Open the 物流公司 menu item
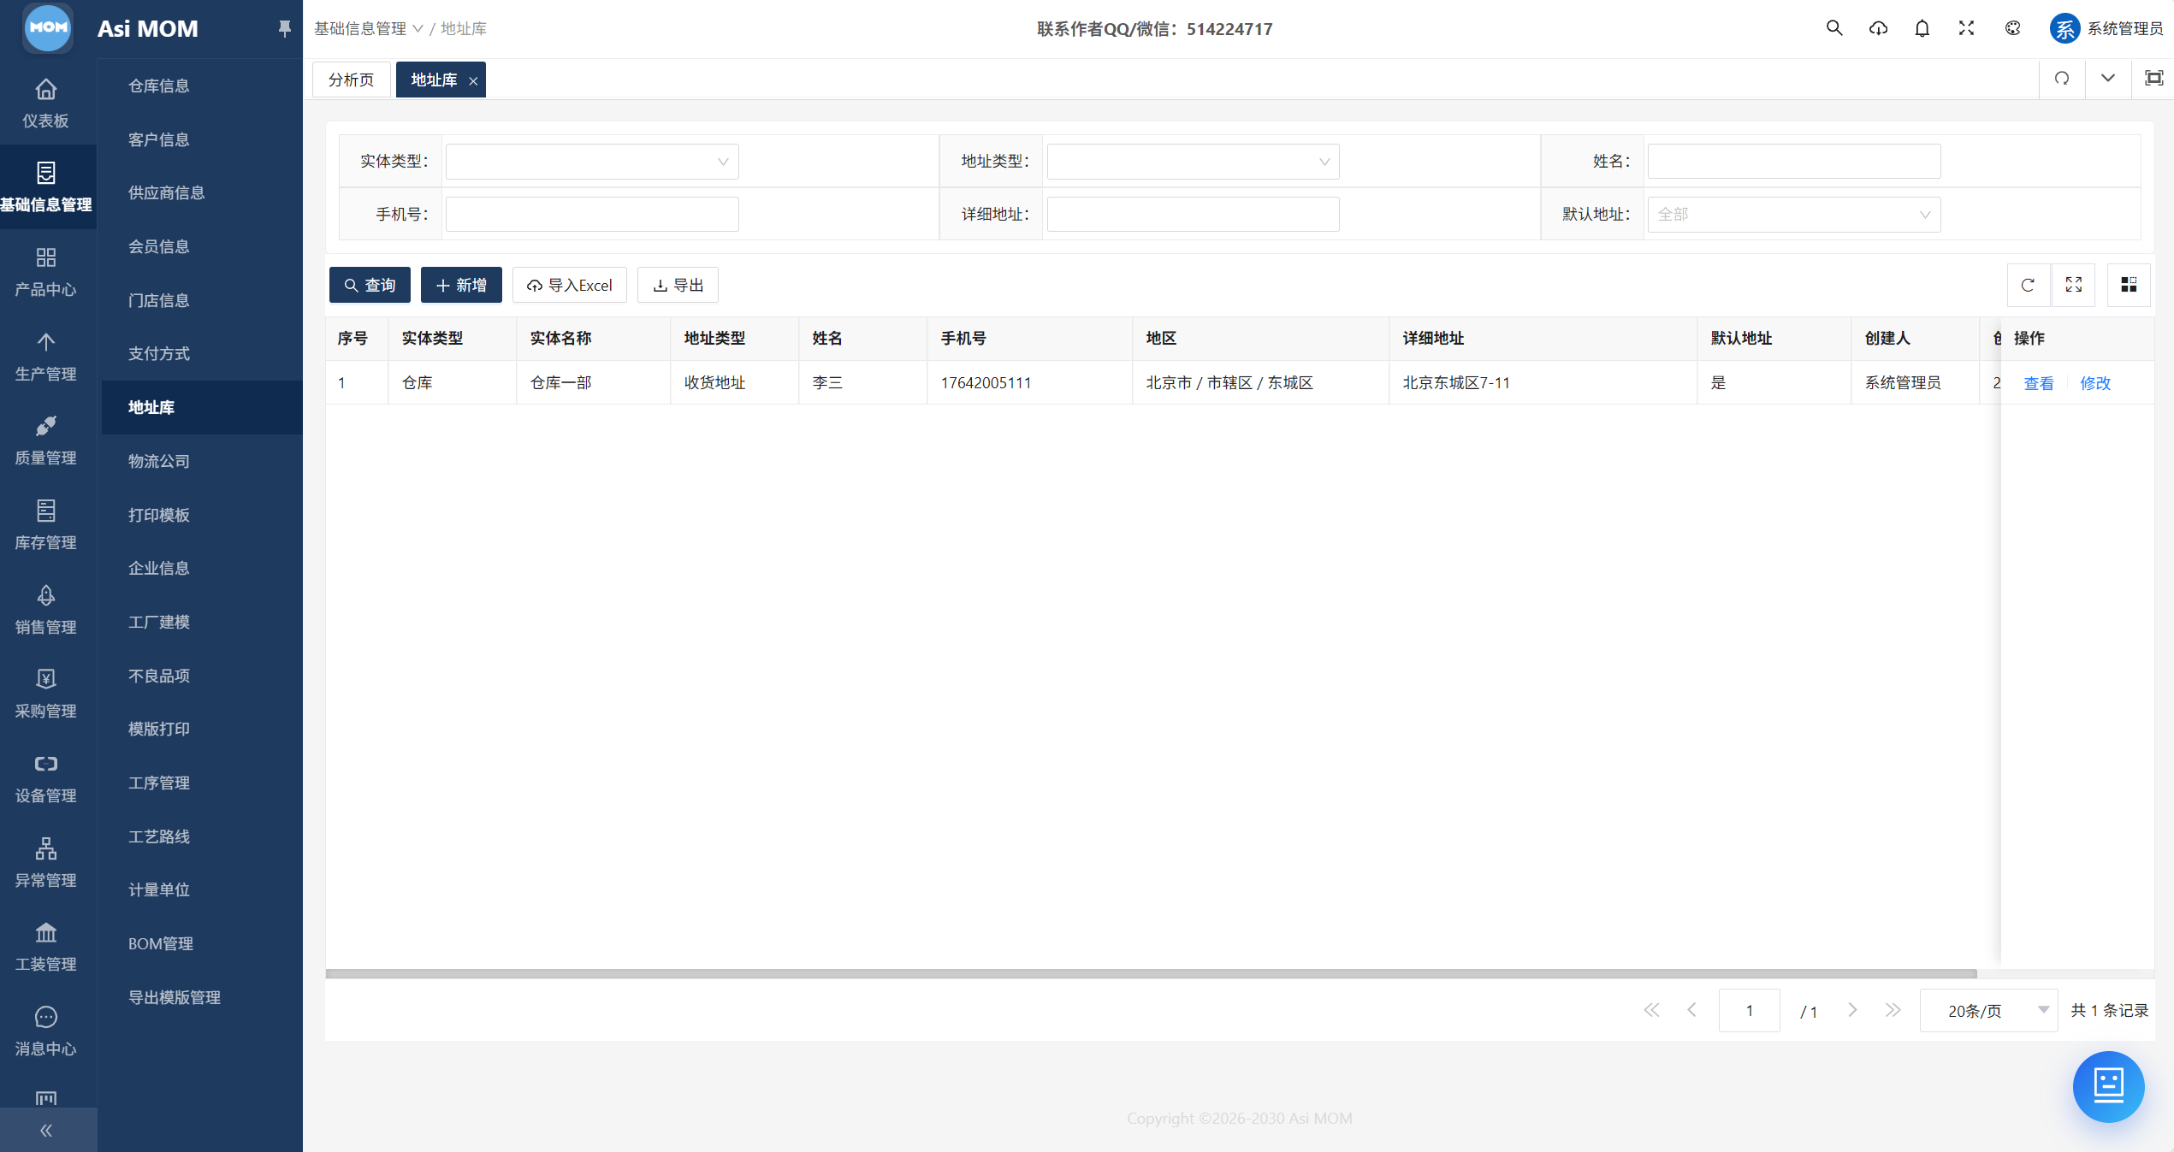This screenshot has width=2174, height=1152. click(158, 461)
